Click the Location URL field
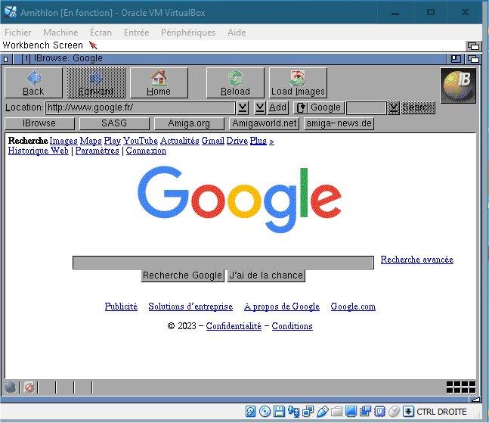The width and height of the screenshot is (489, 423). pos(141,108)
